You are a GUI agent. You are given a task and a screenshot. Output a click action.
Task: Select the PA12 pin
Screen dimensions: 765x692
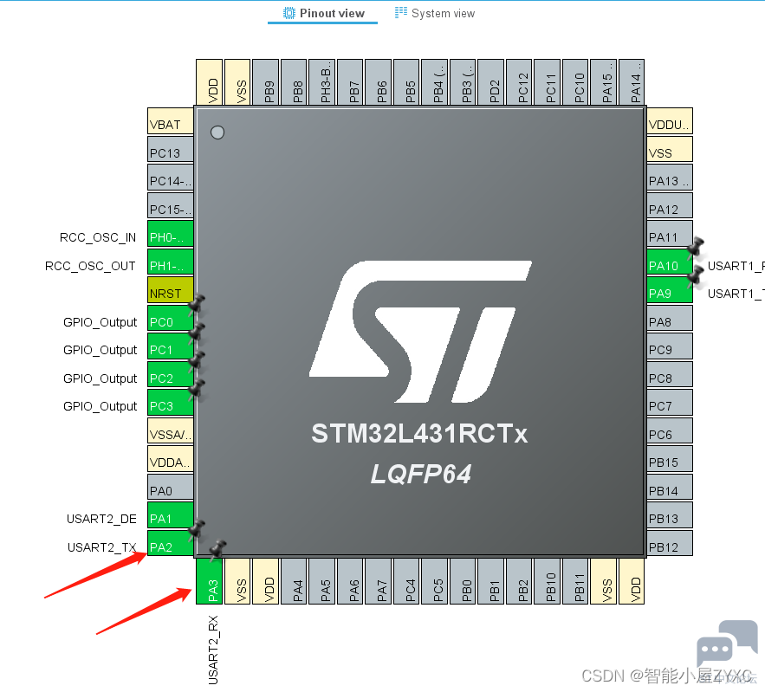(x=670, y=205)
